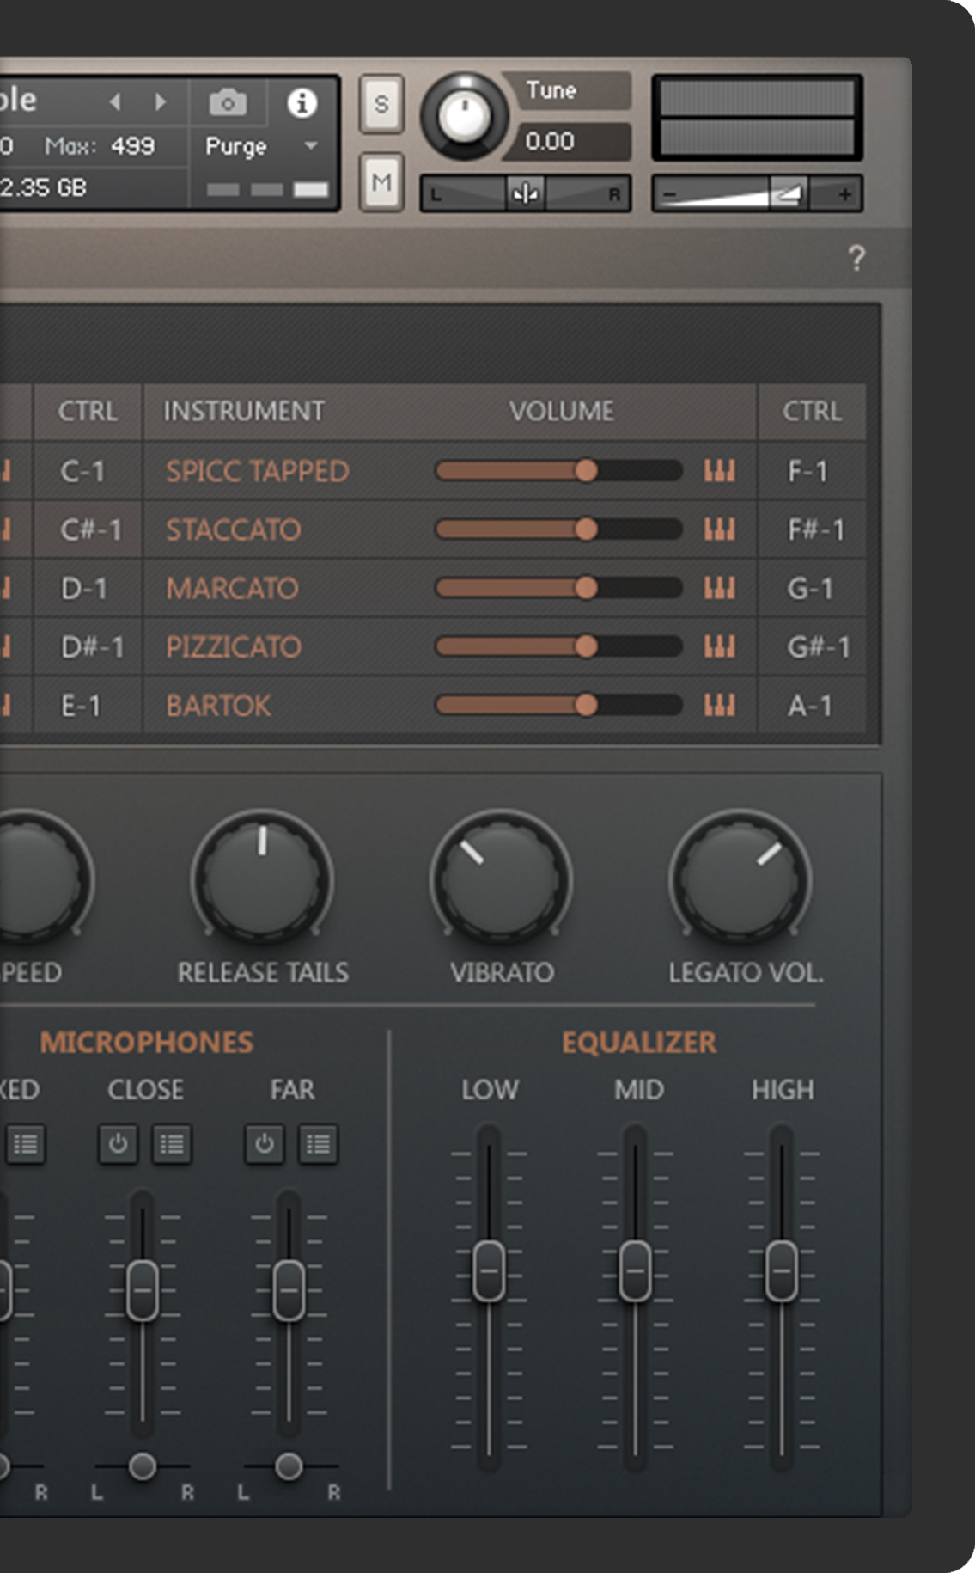
Task: Click the keyboard icon beside SPICC TAPPED
Action: (720, 471)
